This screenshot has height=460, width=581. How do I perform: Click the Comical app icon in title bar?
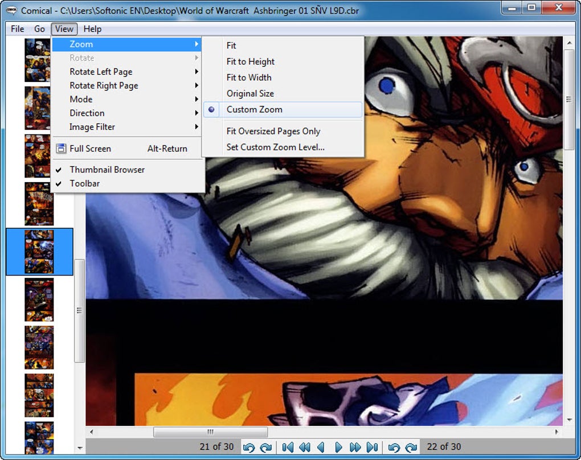(x=11, y=10)
